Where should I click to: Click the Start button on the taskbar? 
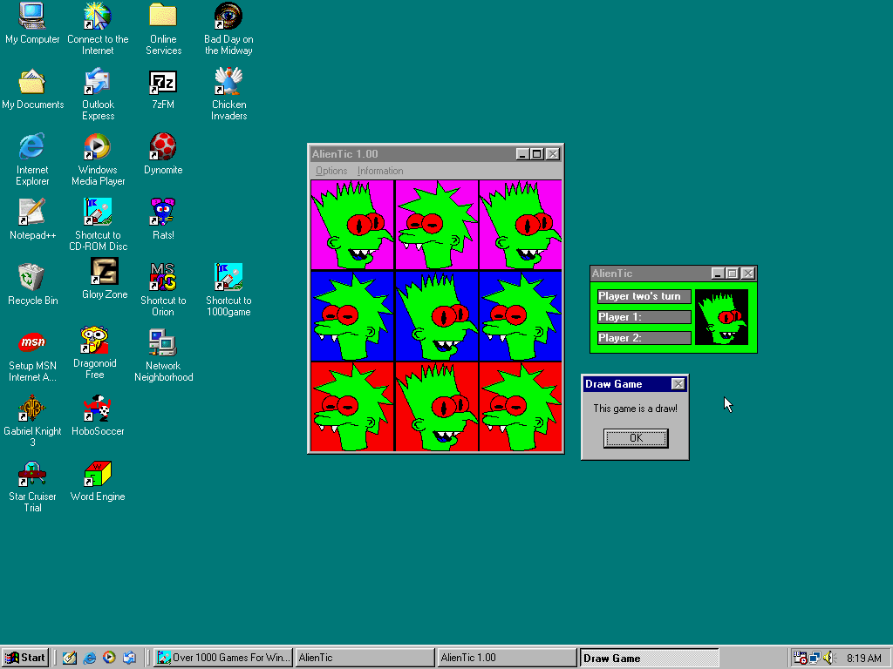click(x=25, y=658)
